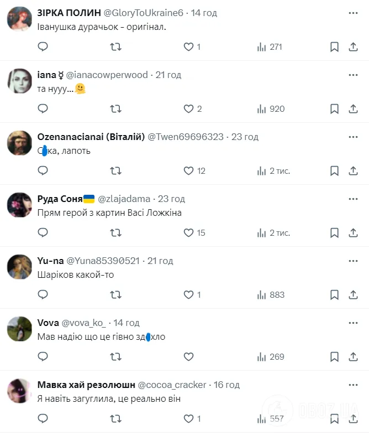Open profile handle @ianacowperwood
Image resolution: width=369 pixels, height=435 pixels.
pyautogui.click(x=107, y=75)
